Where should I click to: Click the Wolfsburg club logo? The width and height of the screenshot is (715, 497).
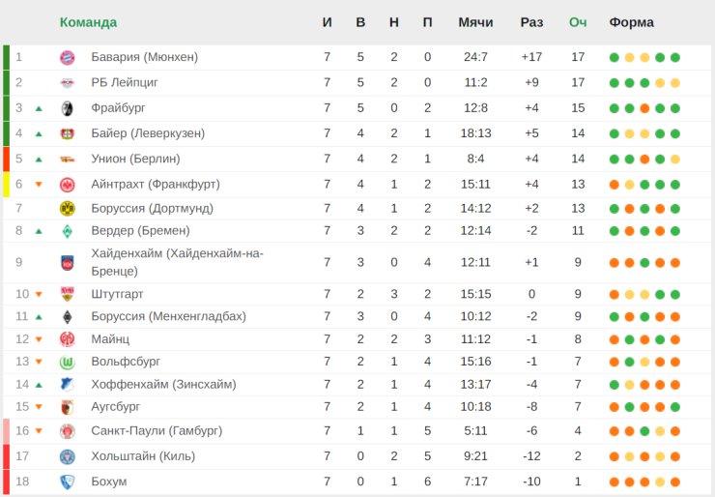pyautogui.click(x=67, y=362)
